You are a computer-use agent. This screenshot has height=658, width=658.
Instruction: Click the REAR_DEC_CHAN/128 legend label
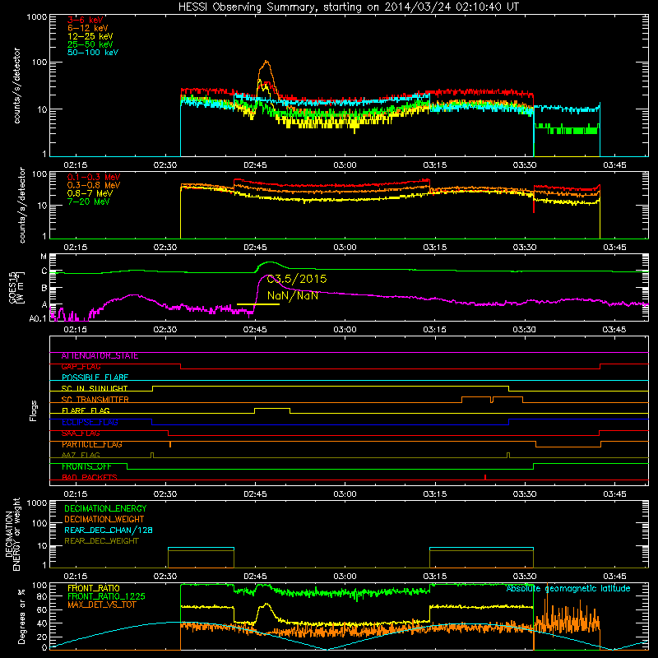[x=109, y=531]
